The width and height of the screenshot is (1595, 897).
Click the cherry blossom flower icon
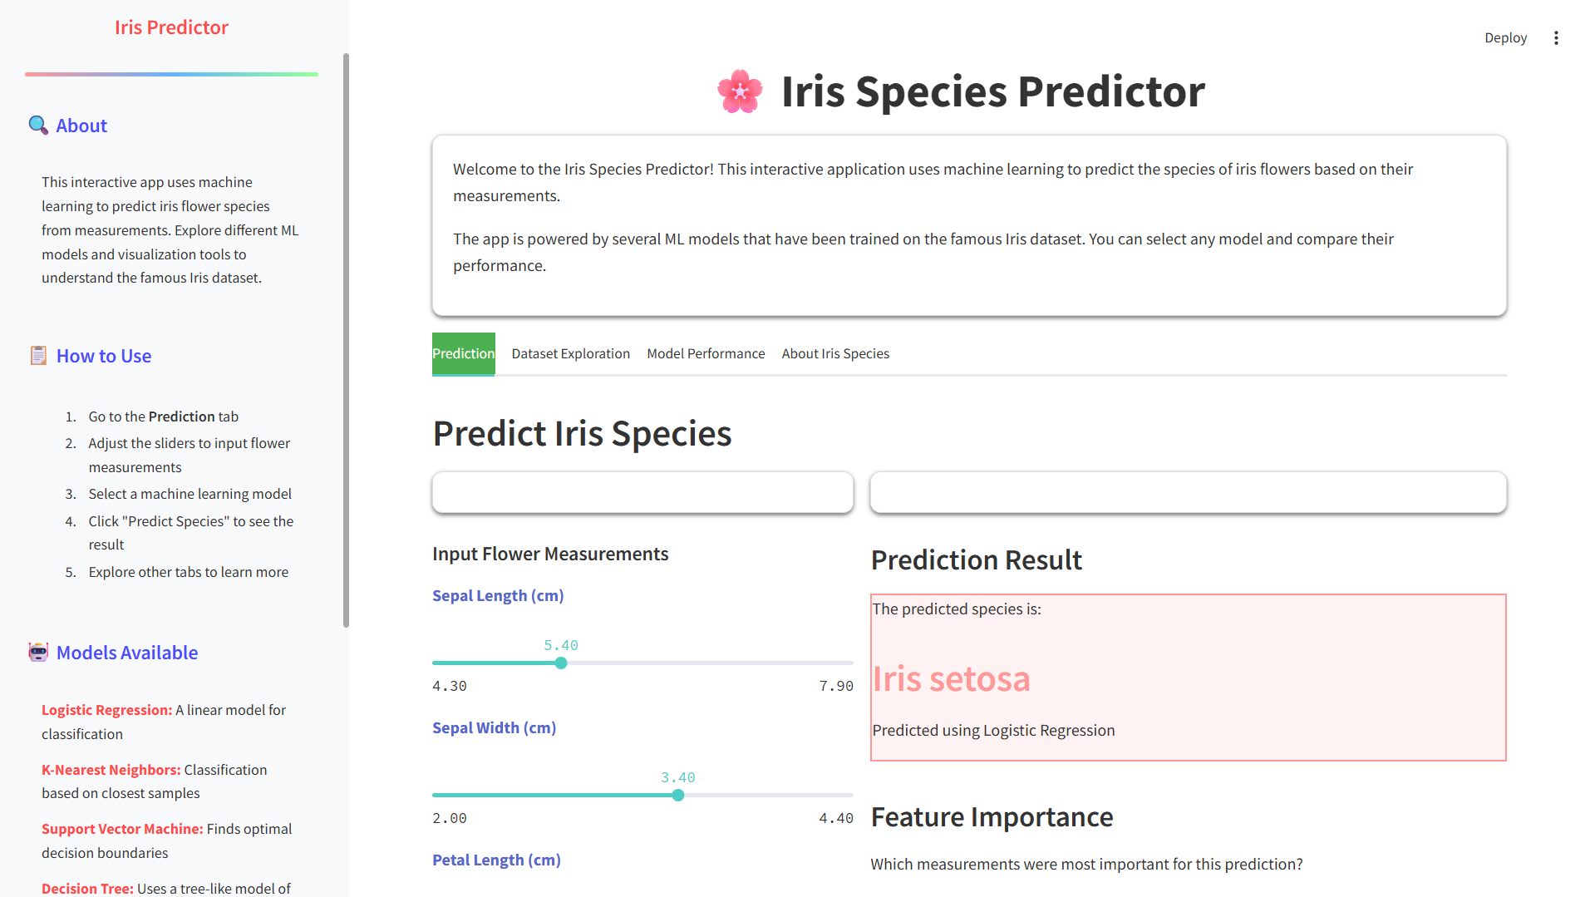pyautogui.click(x=740, y=91)
